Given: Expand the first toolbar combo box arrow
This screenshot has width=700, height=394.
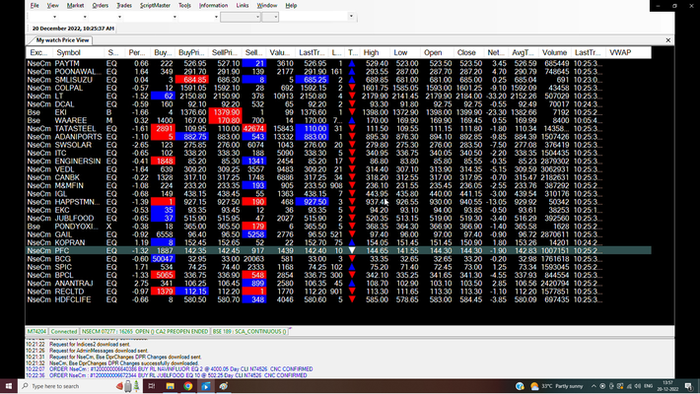Looking at the screenshot, I should tap(54, 17).
